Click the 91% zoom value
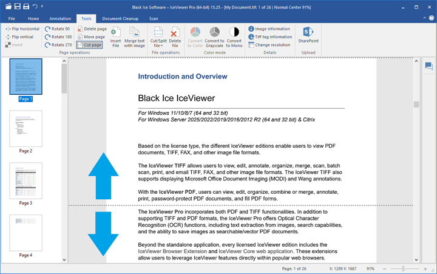437x274 pixels. (x=370, y=269)
